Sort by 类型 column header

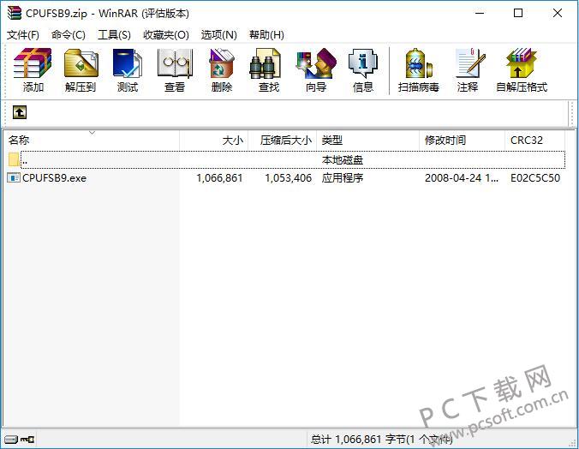[368, 140]
